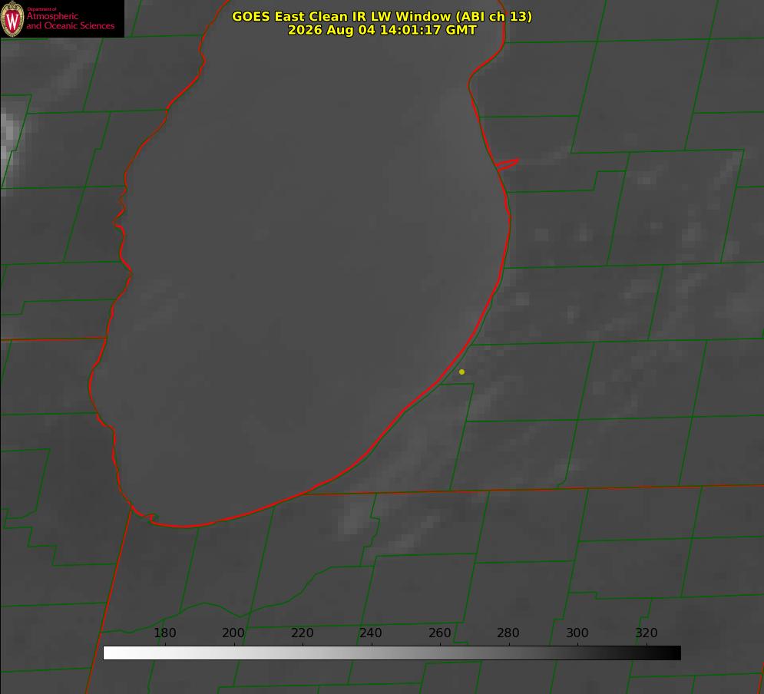Click the 200 label on the colorbar
This screenshot has width=764, height=694.
pos(233,633)
